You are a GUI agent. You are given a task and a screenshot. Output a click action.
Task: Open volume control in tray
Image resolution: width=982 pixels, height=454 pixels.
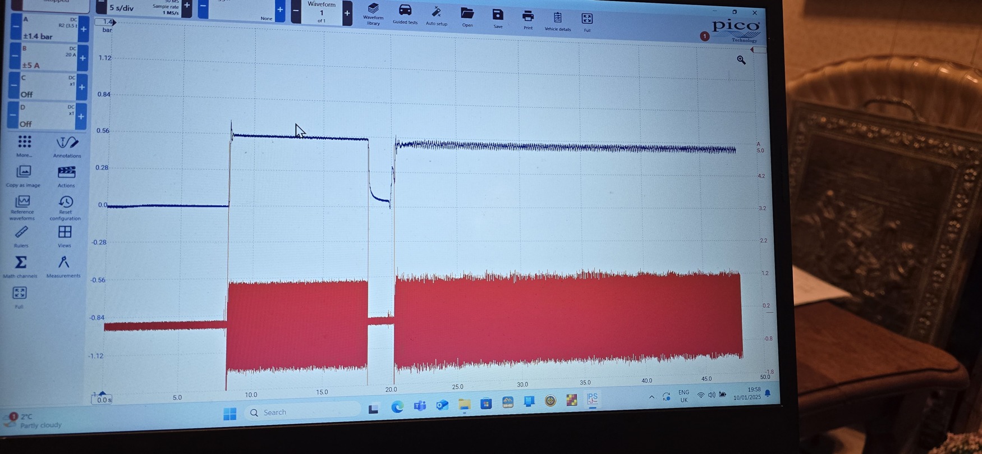click(x=712, y=395)
